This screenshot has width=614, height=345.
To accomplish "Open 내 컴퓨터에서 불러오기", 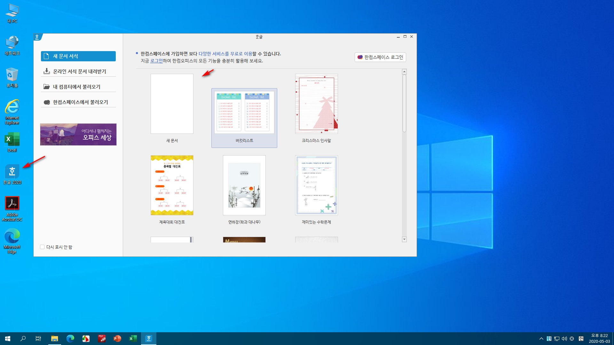I will (x=78, y=87).
